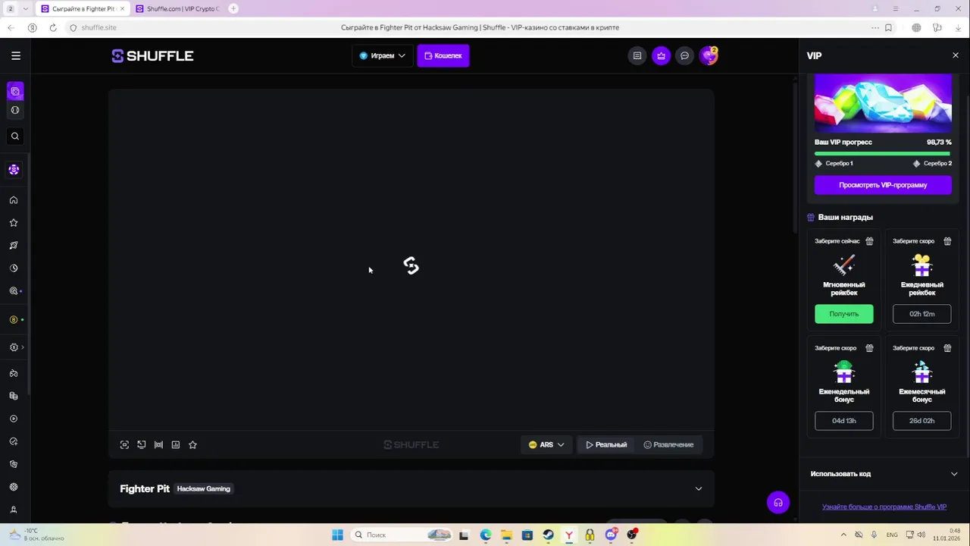Click the shuffle.site address field
970x546 pixels.
(99, 27)
